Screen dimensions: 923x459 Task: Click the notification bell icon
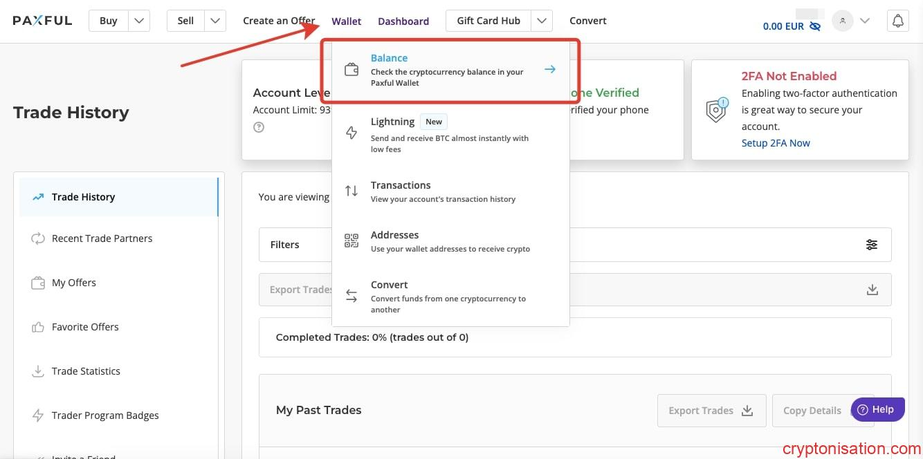pos(897,21)
